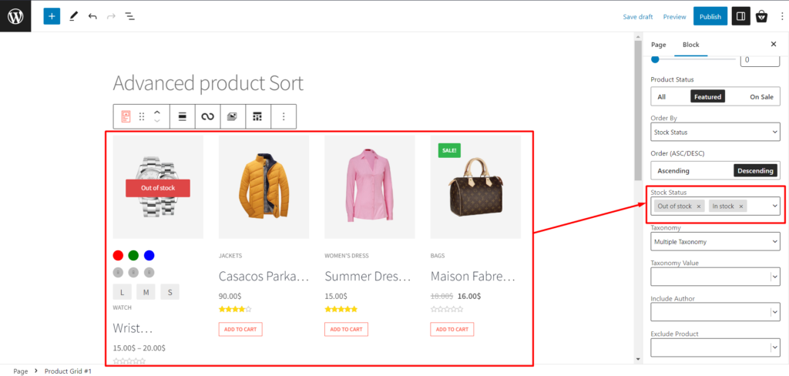Viewport: 789px width, 376px height.
Task: Click the sidebar scroll down arrow
Action: 638,359
